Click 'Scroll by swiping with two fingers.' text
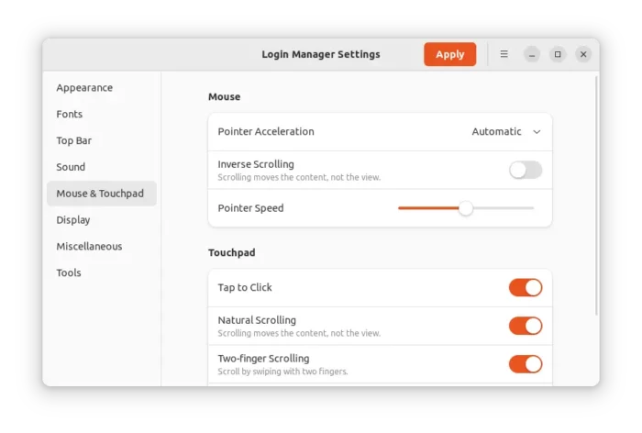Viewport: 642px width, 433px height. [x=282, y=372]
